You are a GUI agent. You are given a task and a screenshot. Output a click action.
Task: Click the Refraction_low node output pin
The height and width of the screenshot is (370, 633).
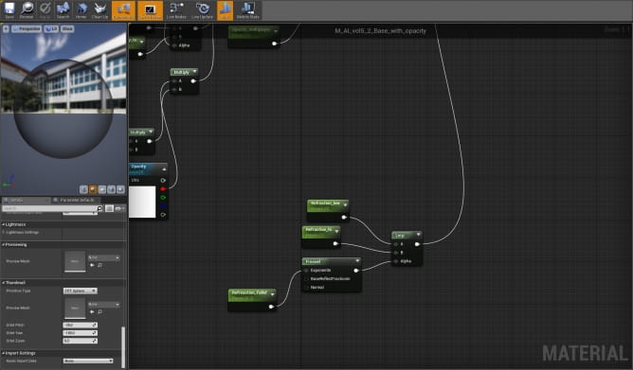[344, 218]
